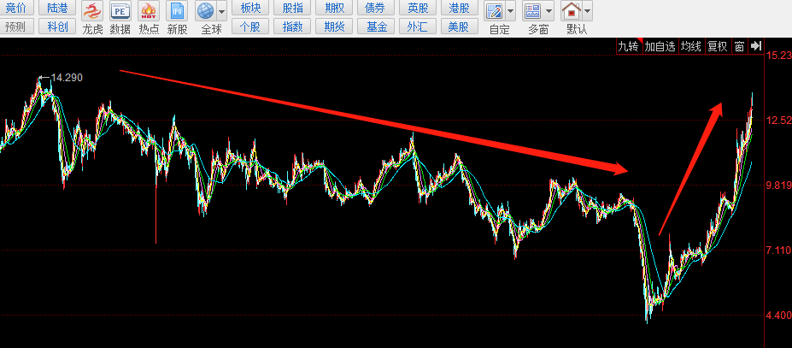
Task: Click the 新股 IPO icon
Action: point(177,12)
